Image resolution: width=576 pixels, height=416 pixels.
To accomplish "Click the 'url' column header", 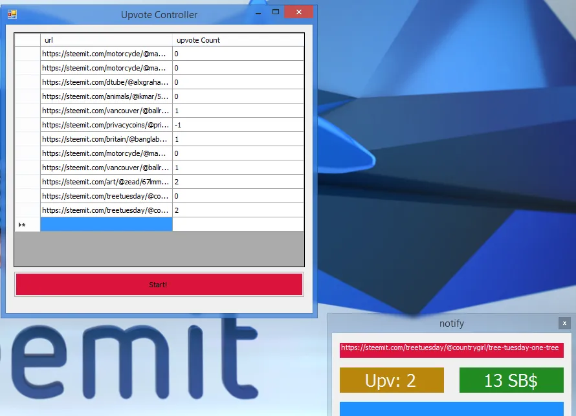I will pos(106,39).
